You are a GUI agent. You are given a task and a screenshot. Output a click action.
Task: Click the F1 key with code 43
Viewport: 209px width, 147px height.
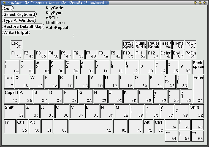(17, 54)
